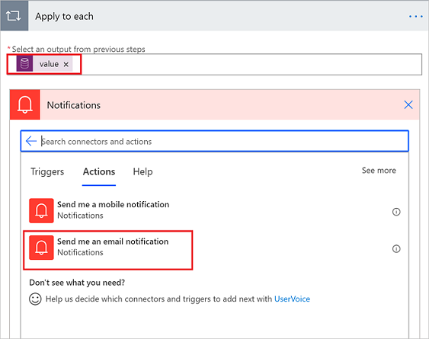This screenshot has height=339, width=429.
Task: Remove the value token with its x
Action: point(66,64)
